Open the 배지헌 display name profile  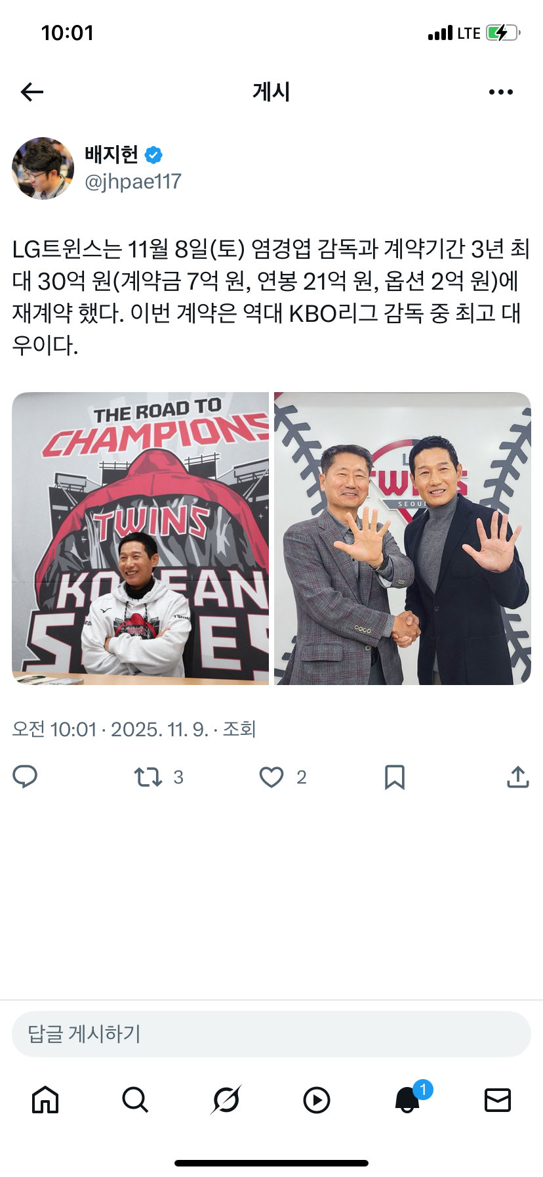(x=111, y=154)
